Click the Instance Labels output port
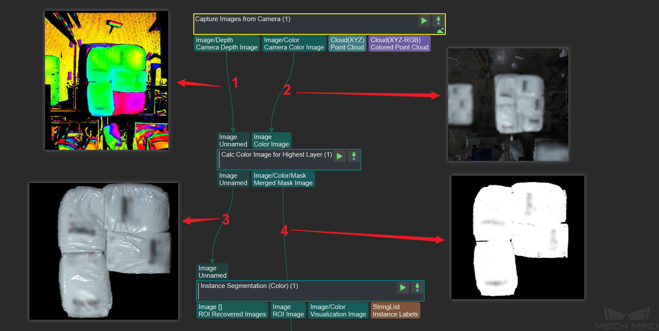This screenshot has width=659, height=331. pos(395,310)
